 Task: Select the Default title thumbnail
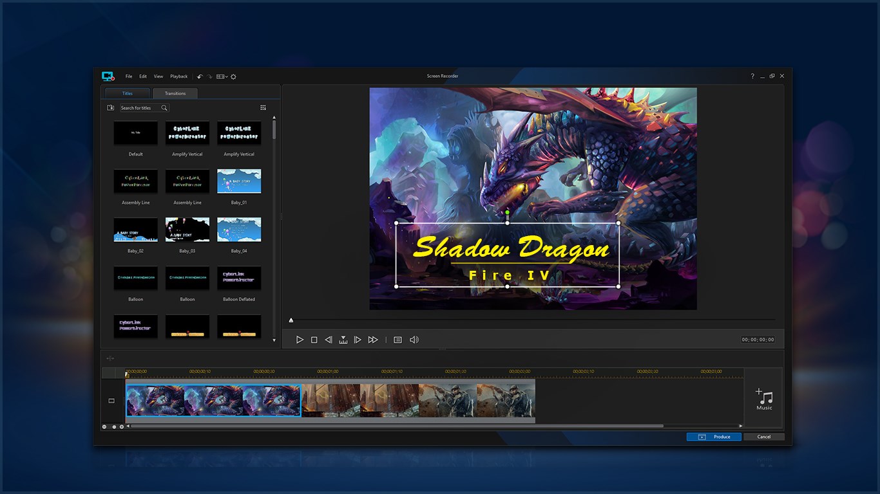click(x=135, y=133)
